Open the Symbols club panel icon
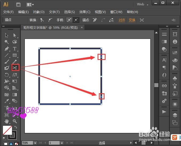Image resolution: width=181 pixels, height=146 pixels. click(x=175, y=79)
